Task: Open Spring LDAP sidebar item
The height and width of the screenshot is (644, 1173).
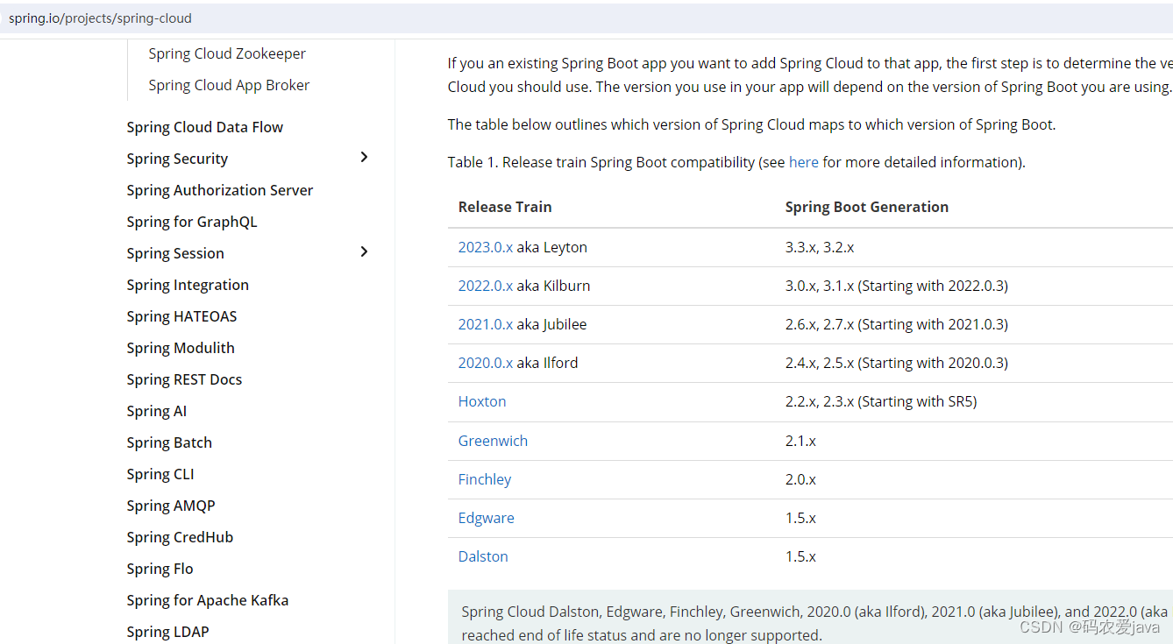Action: pyautogui.click(x=167, y=632)
